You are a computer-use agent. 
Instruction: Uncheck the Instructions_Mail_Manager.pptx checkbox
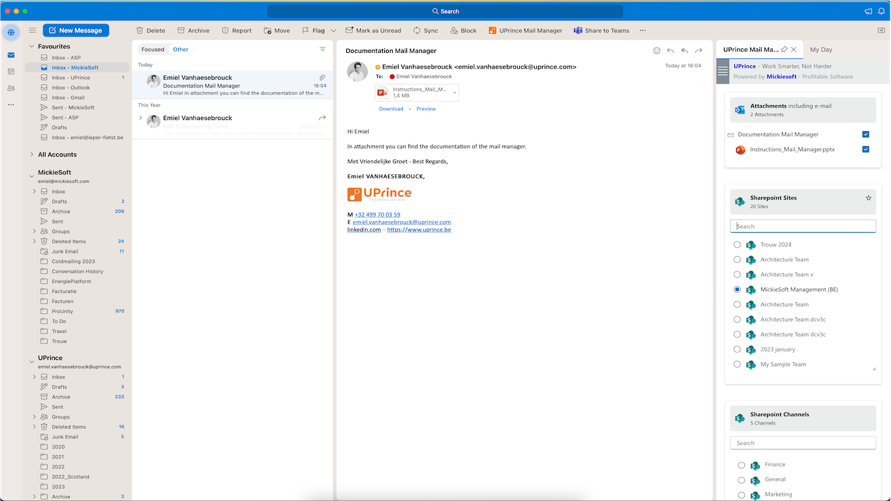(x=866, y=149)
